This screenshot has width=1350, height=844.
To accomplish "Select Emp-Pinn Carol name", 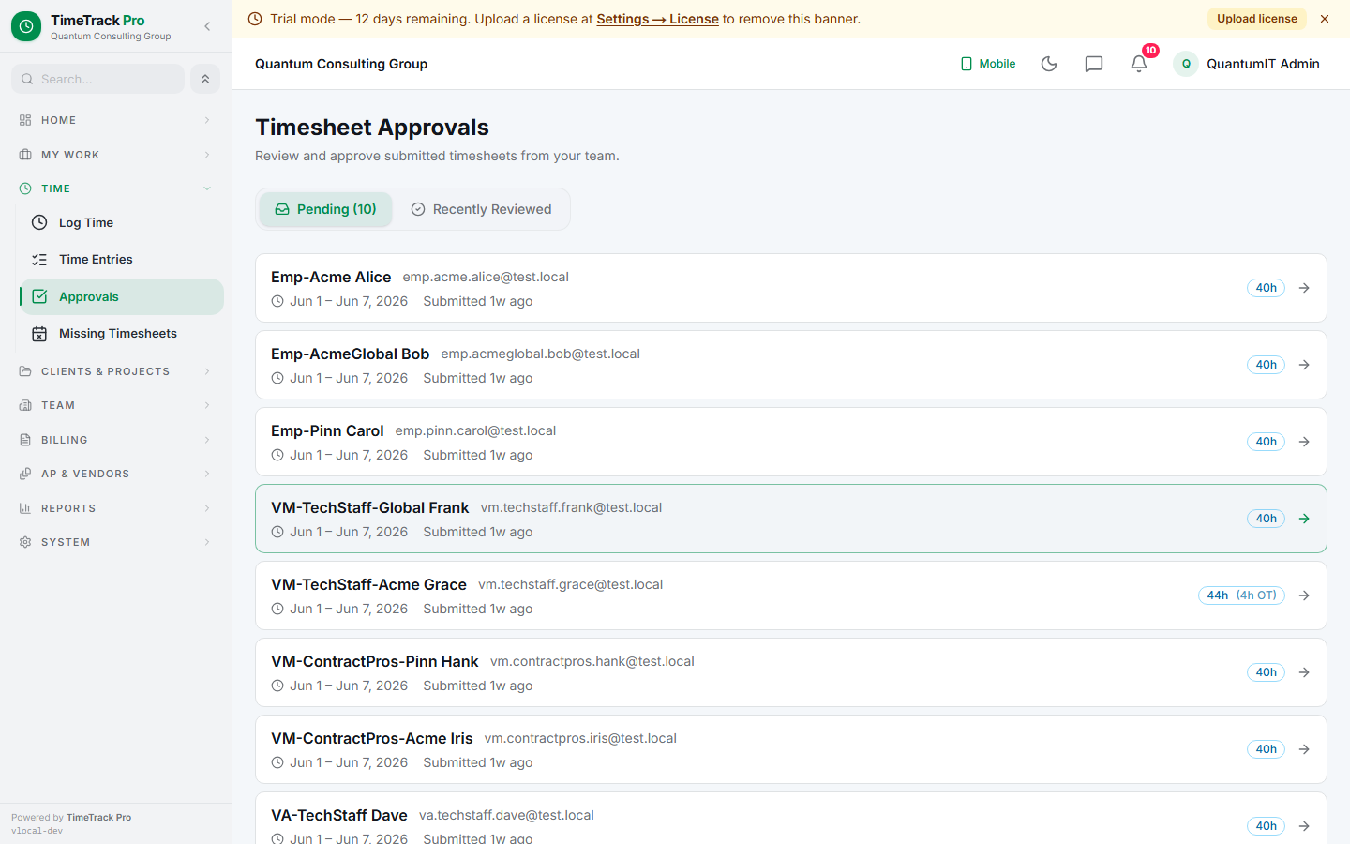I will [x=327, y=430].
